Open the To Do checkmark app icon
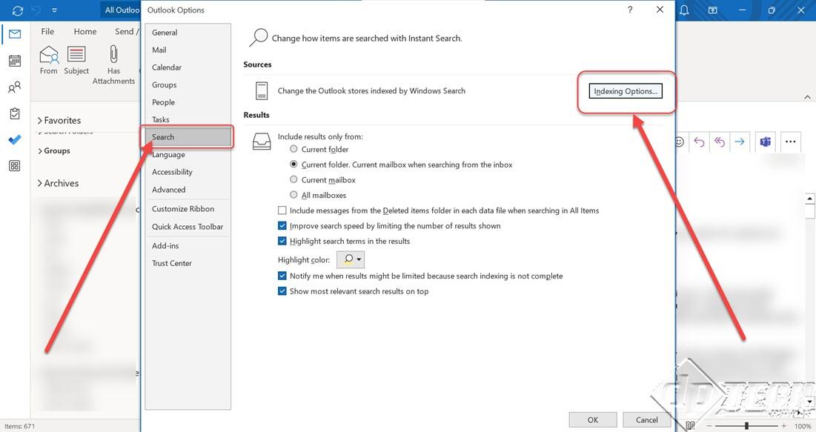816x432 pixels. pos(15,139)
